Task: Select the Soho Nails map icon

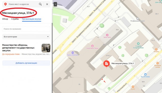Action: [x=107, y=35]
